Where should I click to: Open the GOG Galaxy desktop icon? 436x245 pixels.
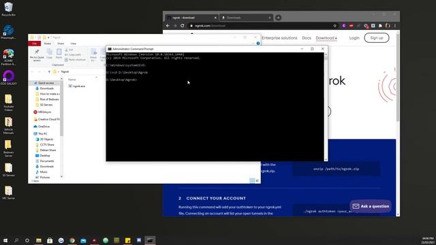click(8, 78)
